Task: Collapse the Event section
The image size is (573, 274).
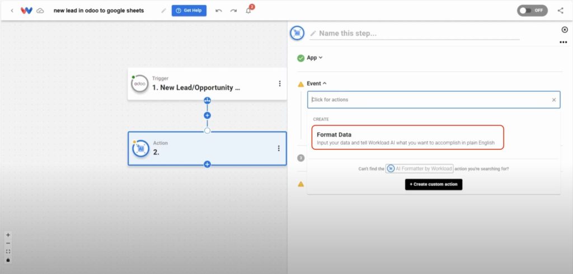Action: [x=325, y=84]
